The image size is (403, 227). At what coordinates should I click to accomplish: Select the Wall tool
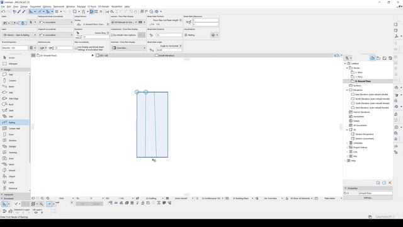tap(11, 74)
